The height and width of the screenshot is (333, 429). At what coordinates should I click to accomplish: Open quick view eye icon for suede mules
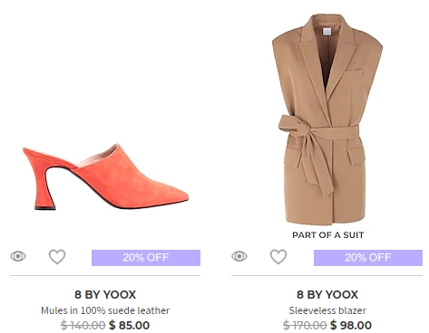pos(18,256)
